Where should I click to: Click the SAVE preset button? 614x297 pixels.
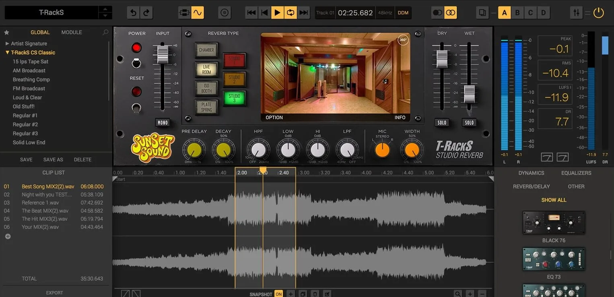click(x=26, y=160)
